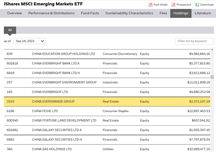The height and width of the screenshot is (152, 216).
Task: Click Real Estate in Evergrande row
Action: pyautogui.click(x=111, y=101)
